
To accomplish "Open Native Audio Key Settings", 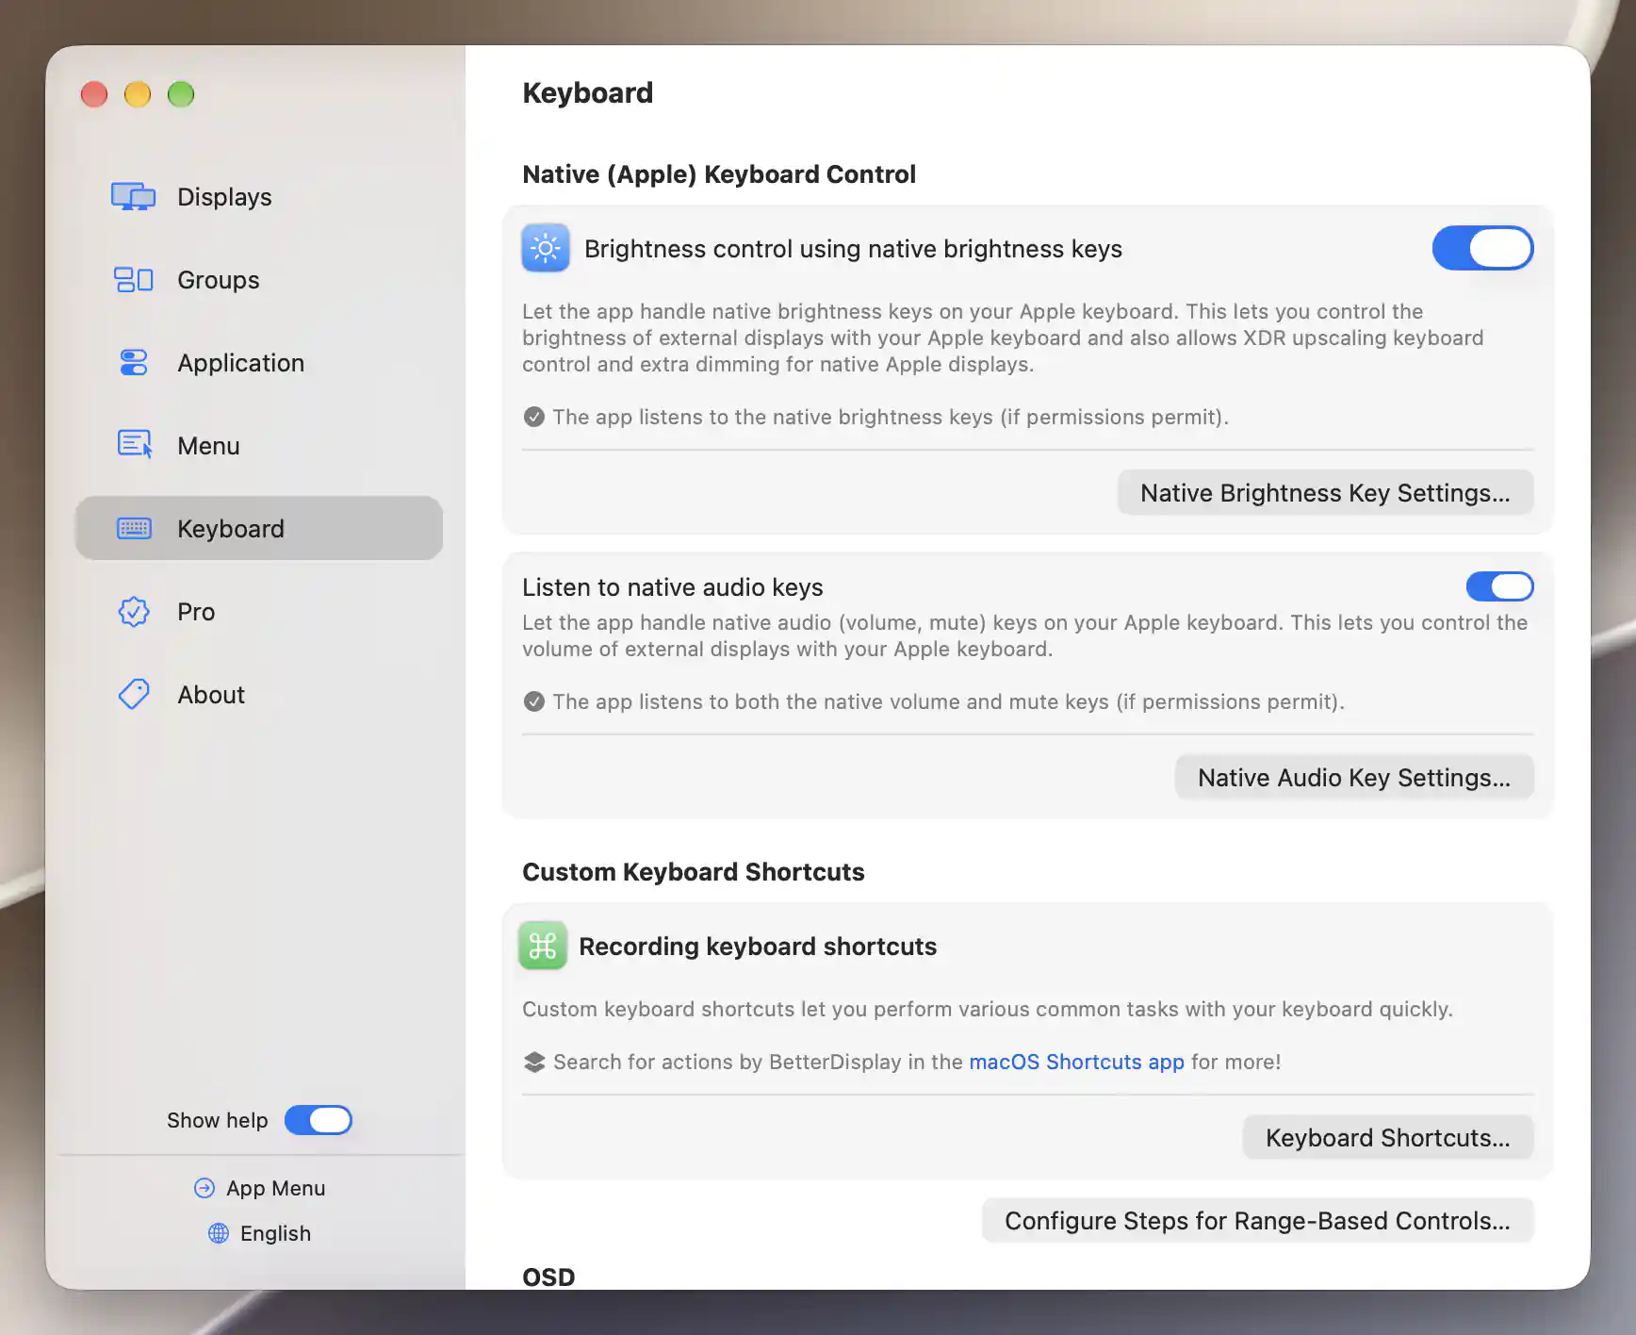I will [x=1354, y=777].
